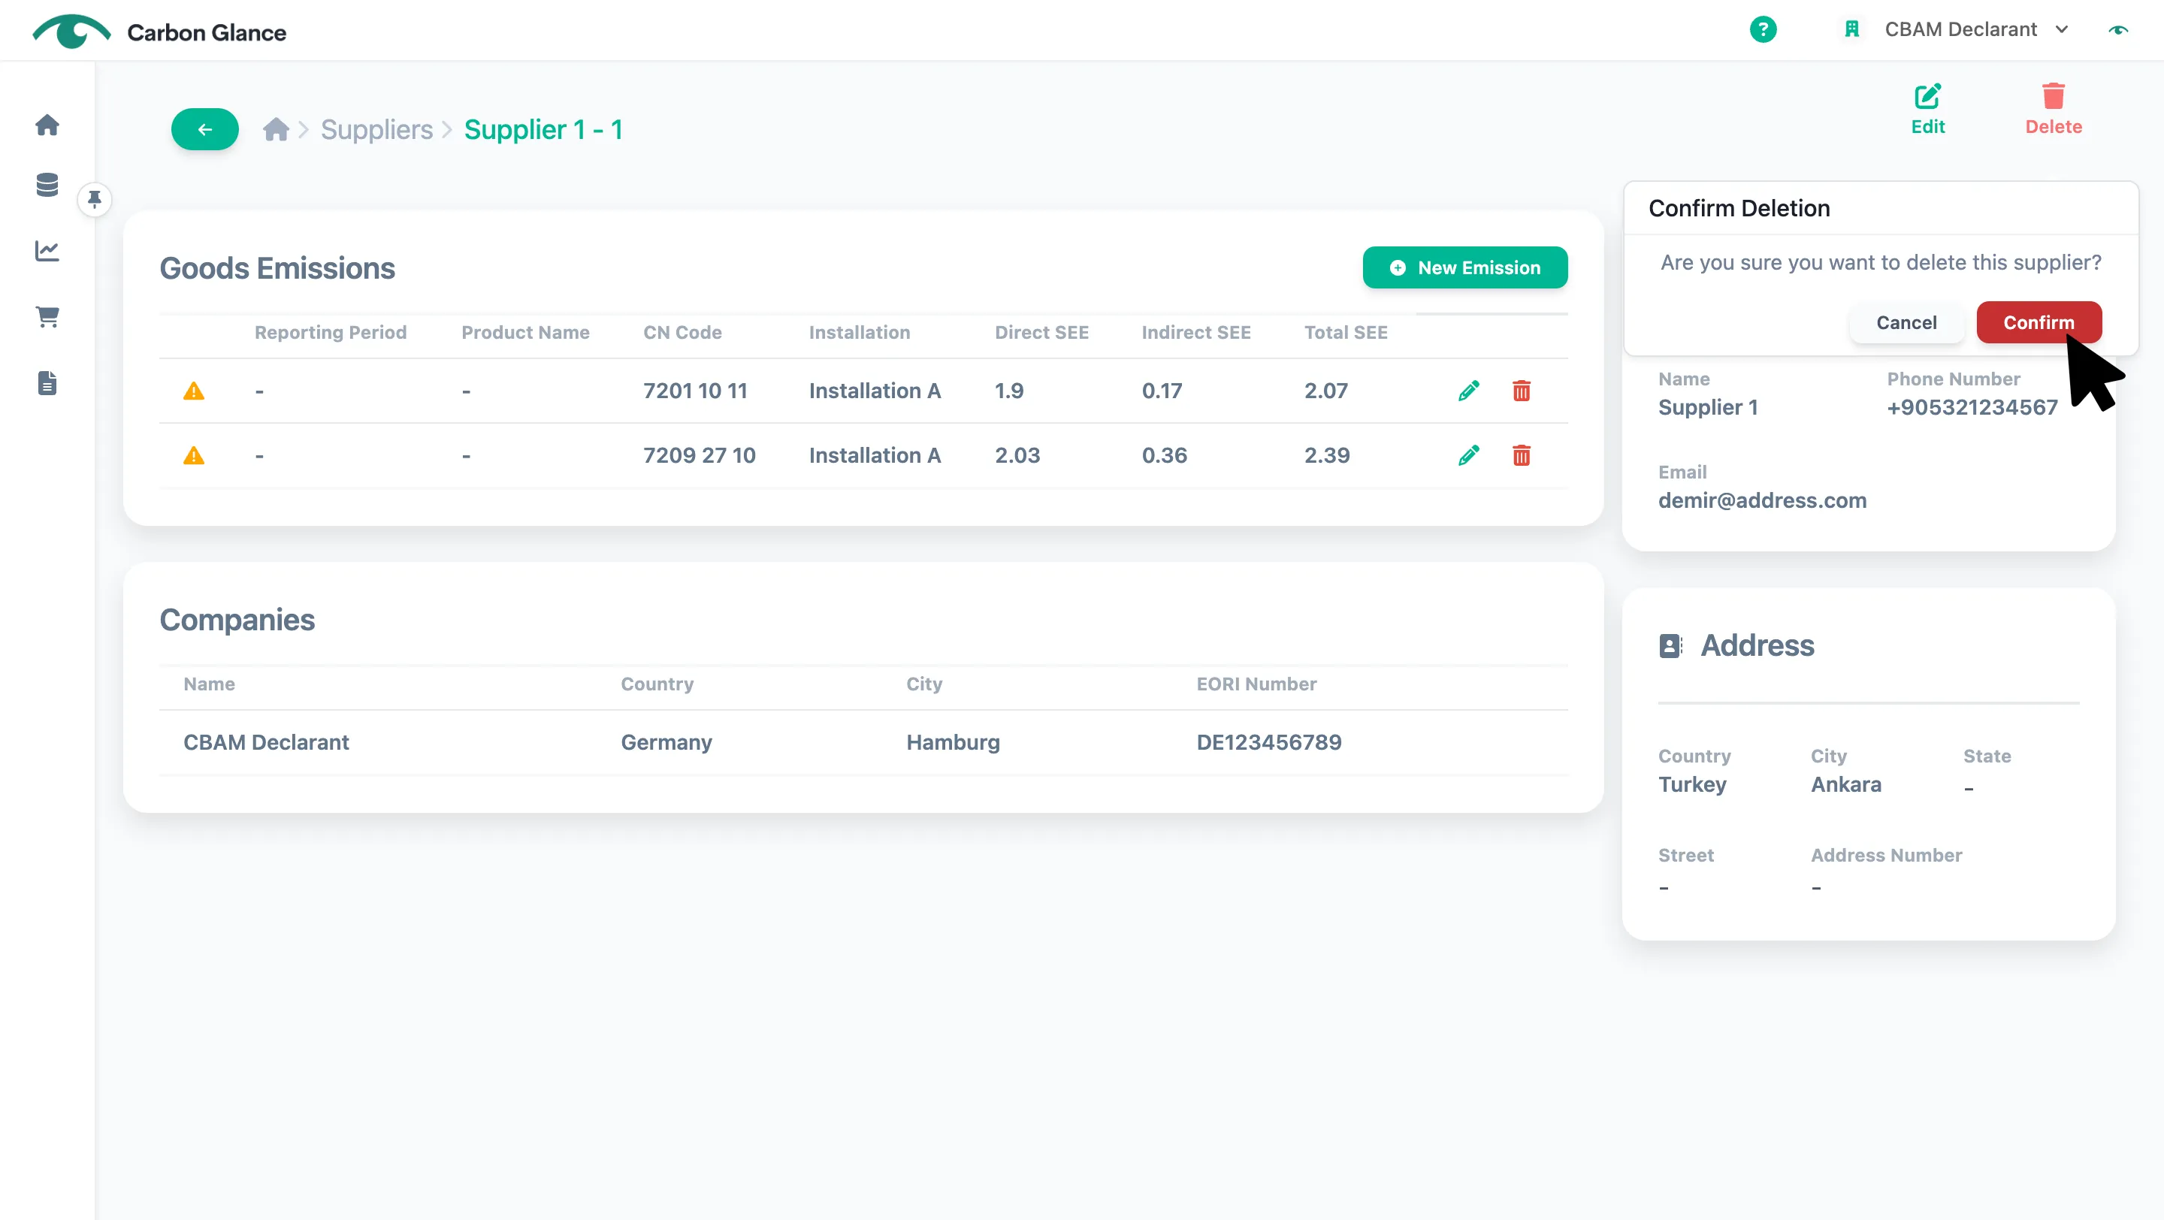This screenshot has width=2164, height=1220.
Task: Select the CN code 7209 27 10 cell
Action: tap(699, 455)
